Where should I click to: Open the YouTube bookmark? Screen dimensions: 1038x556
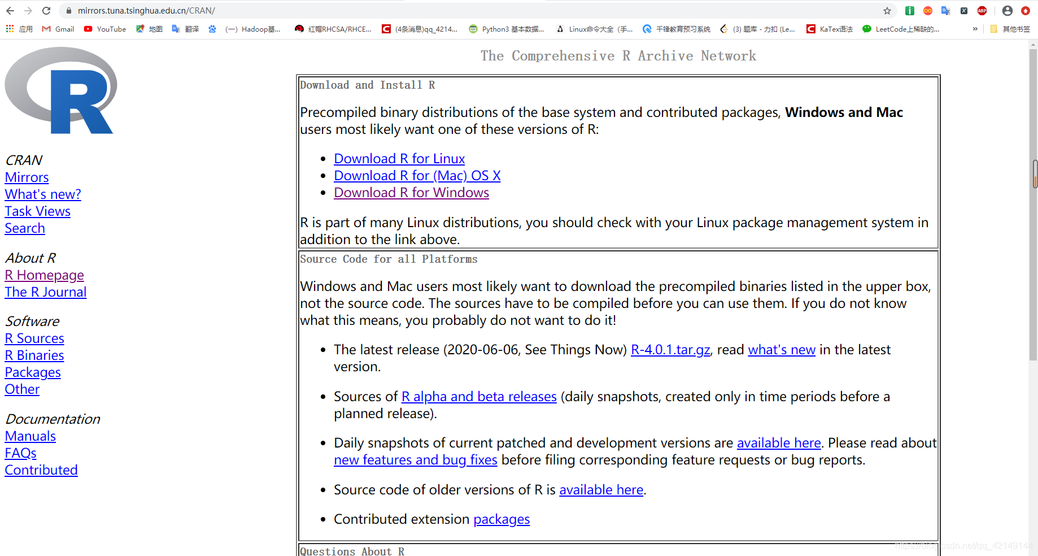(105, 29)
